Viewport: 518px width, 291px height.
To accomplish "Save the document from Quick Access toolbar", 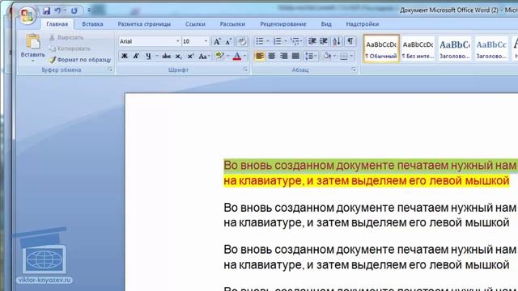I will tap(47, 11).
